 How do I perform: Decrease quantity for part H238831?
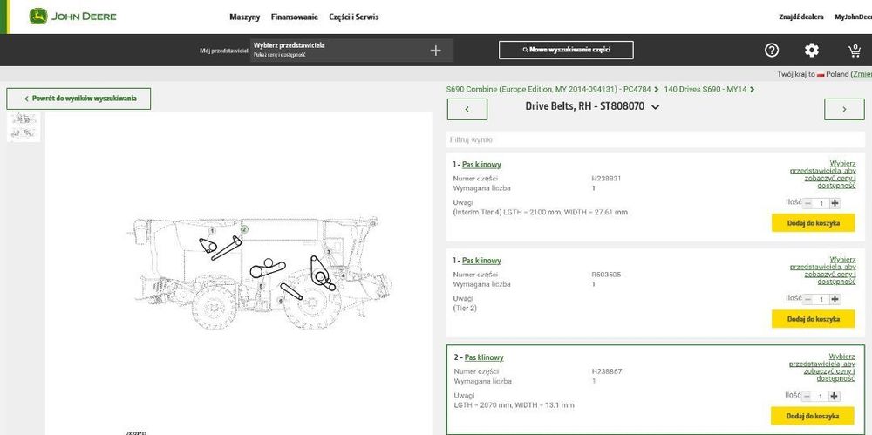(x=807, y=204)
